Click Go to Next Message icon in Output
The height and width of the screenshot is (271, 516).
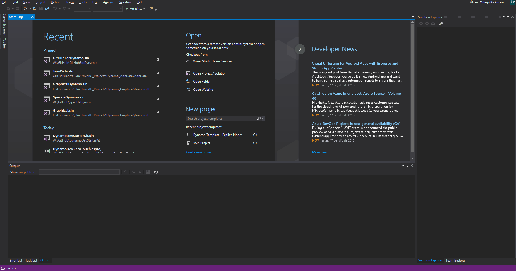[x=140, y=172]
